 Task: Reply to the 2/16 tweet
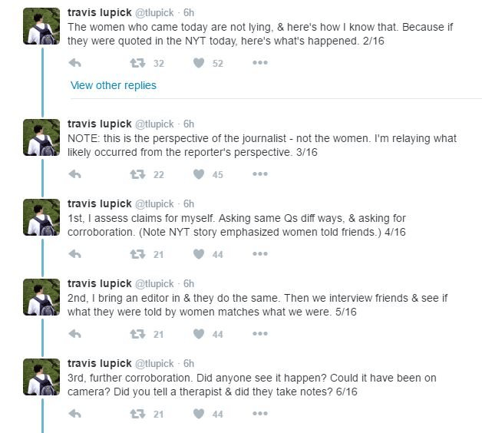[75, 63]
